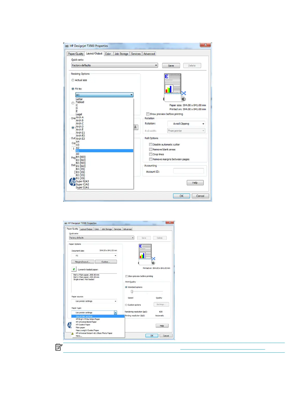Click the notepad note icon below the dialogs
This screenshot has height=411, width=308.
coord(59,347)
